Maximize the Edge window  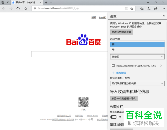click(x=156, y=2)
